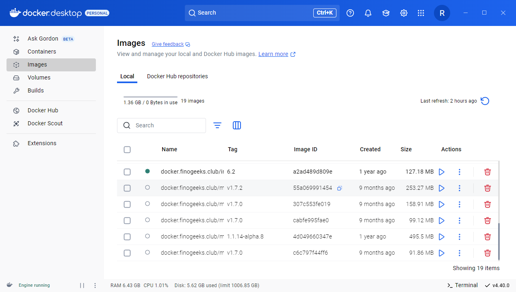Click the v4.40.0 version indicator
The image size is (516, 292).
[497, 285]
